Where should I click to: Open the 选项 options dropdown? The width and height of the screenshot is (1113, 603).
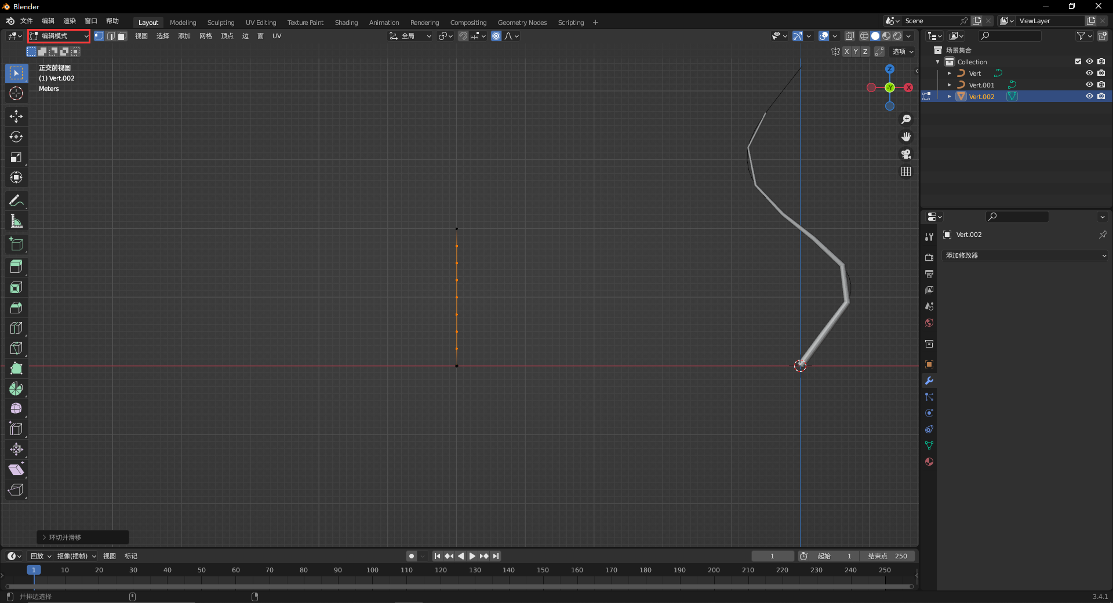click(x=903, y=52)
